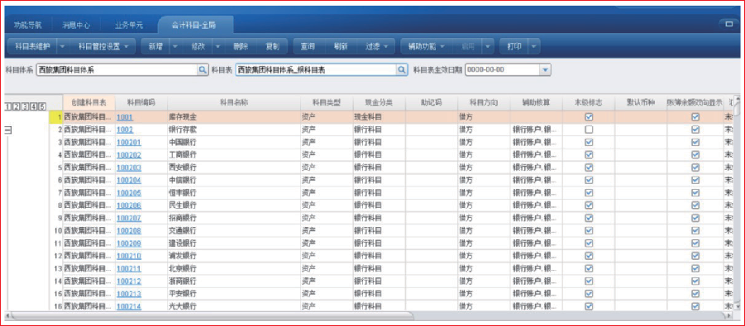The width and height of the screenshot is (745, 326).
Task: Show tree level 3 with the 3 button
Action: (25, 106)
